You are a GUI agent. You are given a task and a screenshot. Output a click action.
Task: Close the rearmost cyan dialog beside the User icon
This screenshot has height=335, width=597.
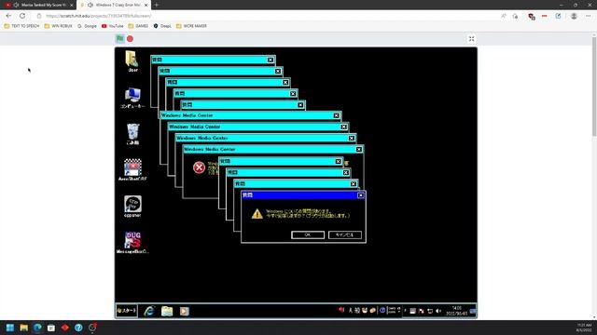pyautogui.click(x=270, y=60)
